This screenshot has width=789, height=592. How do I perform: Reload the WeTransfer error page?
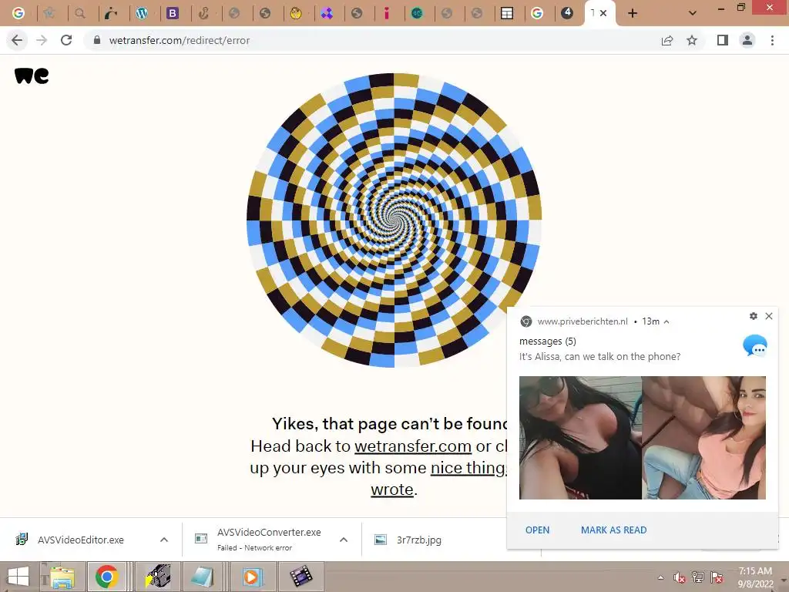coord(66,40)
